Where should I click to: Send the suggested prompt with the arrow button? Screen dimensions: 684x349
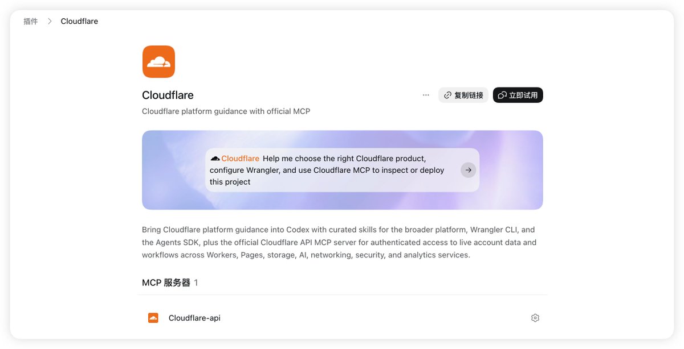coord(469,170)
